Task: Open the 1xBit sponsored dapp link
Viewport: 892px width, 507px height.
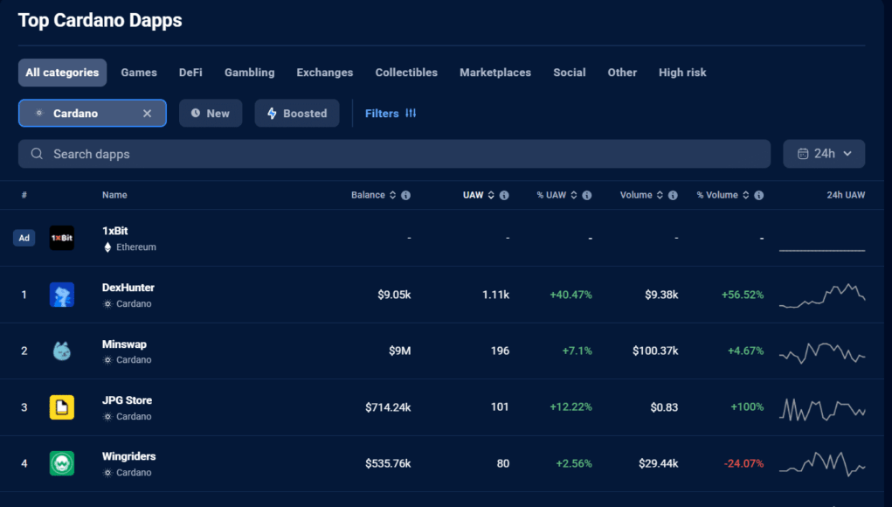Action: click(x=115, y=231)
